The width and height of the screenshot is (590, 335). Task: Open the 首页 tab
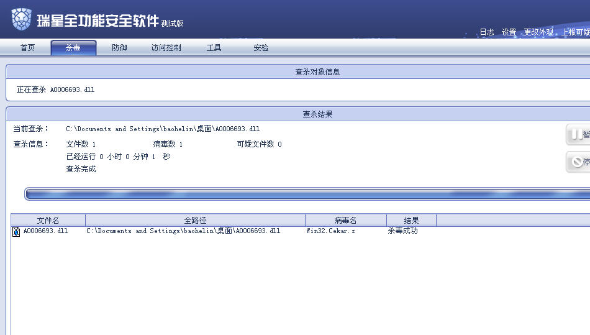point(27,48)
